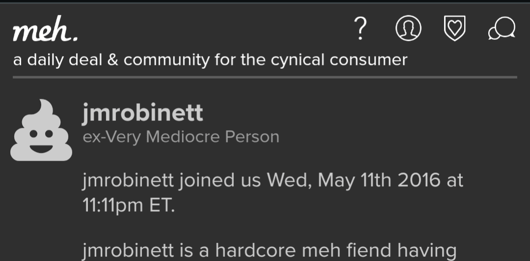
Task: Click the meh. logo
Action: click(x=45, y=33)
